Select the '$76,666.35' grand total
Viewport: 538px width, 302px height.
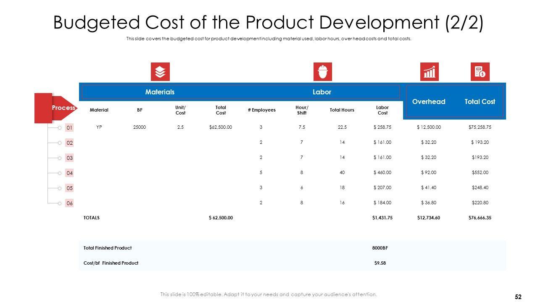tap(480, 218)
